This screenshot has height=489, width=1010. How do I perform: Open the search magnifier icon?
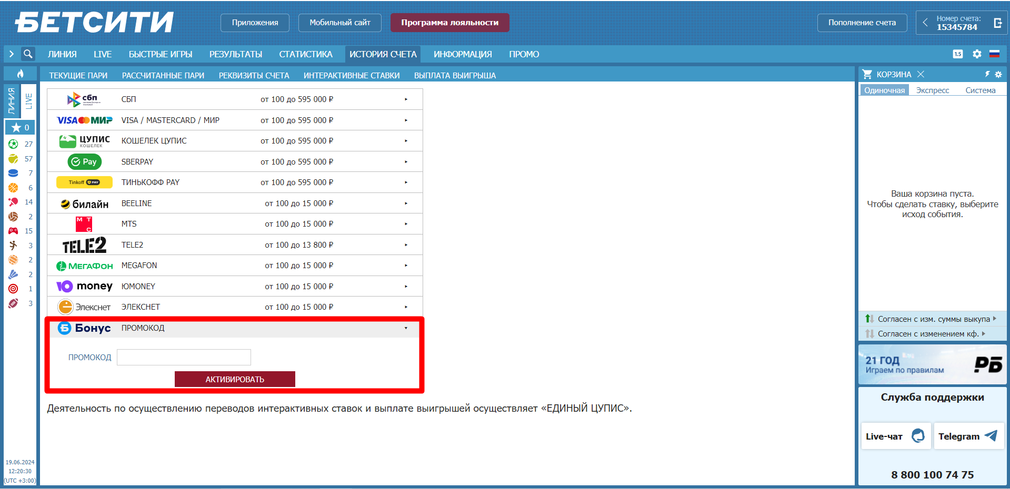[28, 54]
